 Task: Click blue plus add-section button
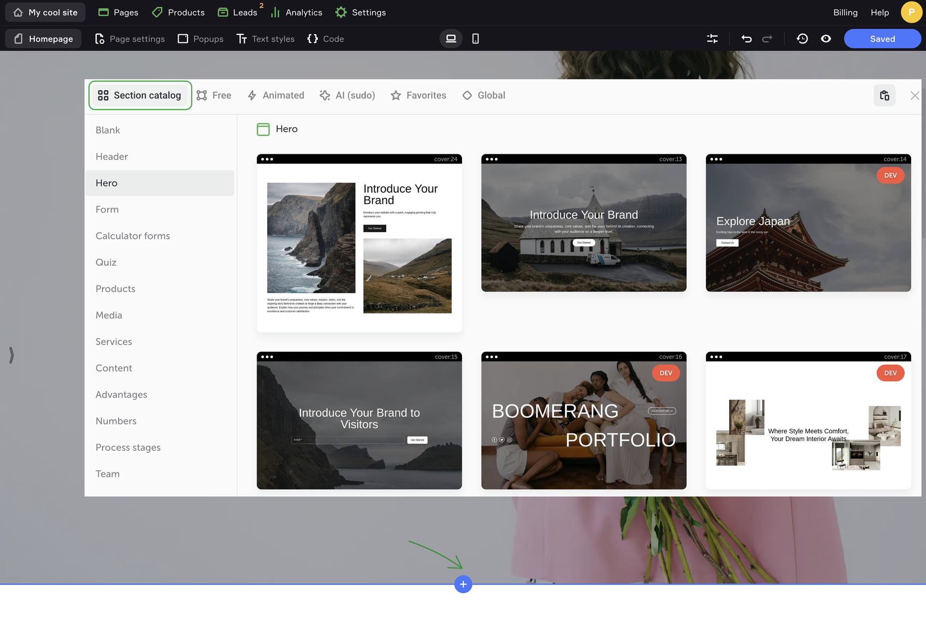tap(463, 584)
